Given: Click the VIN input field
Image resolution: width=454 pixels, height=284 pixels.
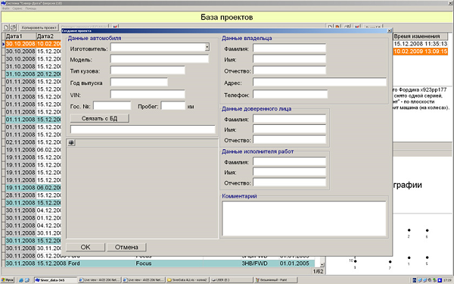Looking at the screenshot, I should (148, 94).
